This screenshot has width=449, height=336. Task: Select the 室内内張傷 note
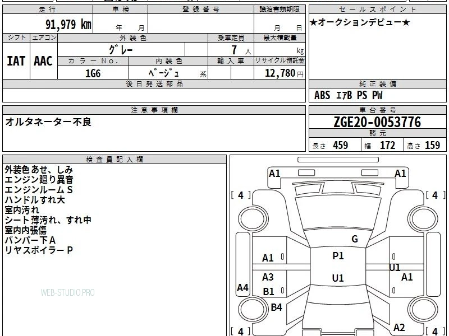coord(25,230)
